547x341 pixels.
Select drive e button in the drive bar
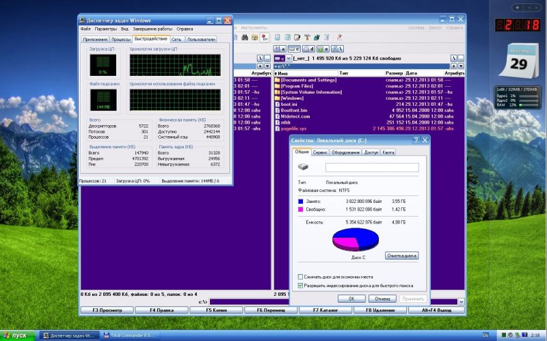(323, 49)
